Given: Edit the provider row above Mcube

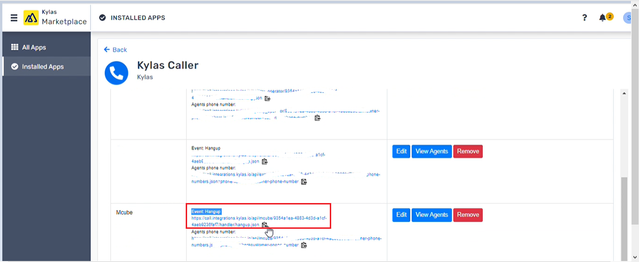Looking at the screenshot, I should coord(401,151).
